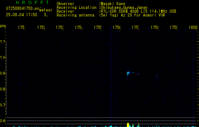Click the 1800 time axis label
Viewport: 199px width, 127px height.
193,28
